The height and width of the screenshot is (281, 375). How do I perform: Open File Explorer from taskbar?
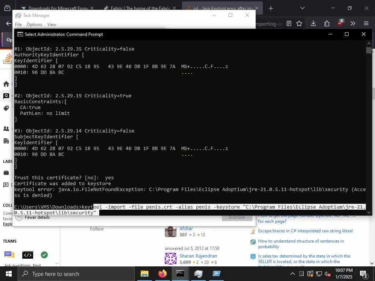click(x=144, y=274)
